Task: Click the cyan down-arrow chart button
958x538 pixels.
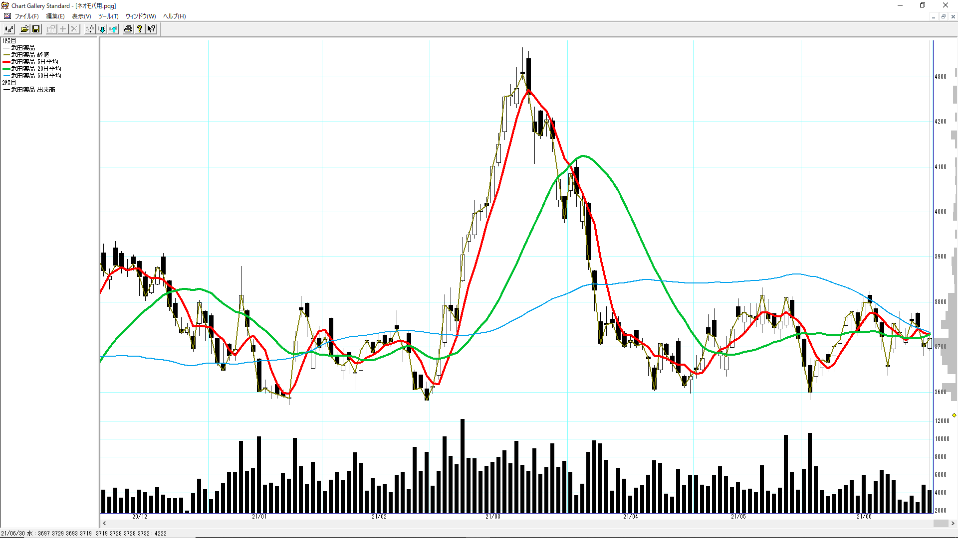Action: [x=102, y=29]
